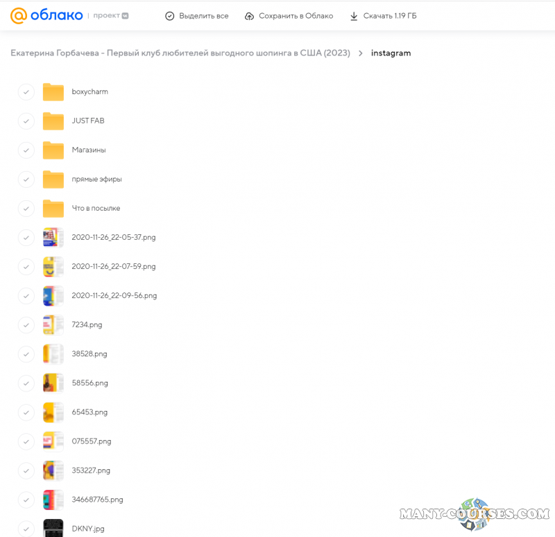Click the Выделить все checkmark icon
Viewport: 555px width, 537px height.
[x=170, y=16]
